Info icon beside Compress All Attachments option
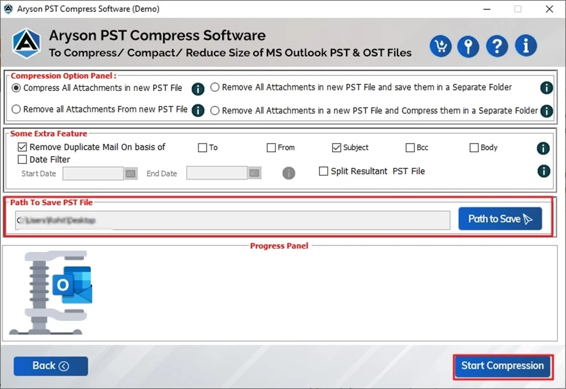This screenshot has width=566, height=389. tap(198, 89)
